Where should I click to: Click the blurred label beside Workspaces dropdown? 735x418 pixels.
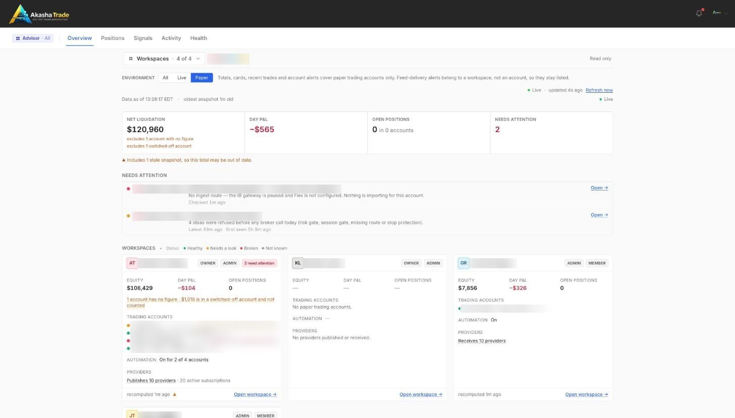tap(228, 58)
